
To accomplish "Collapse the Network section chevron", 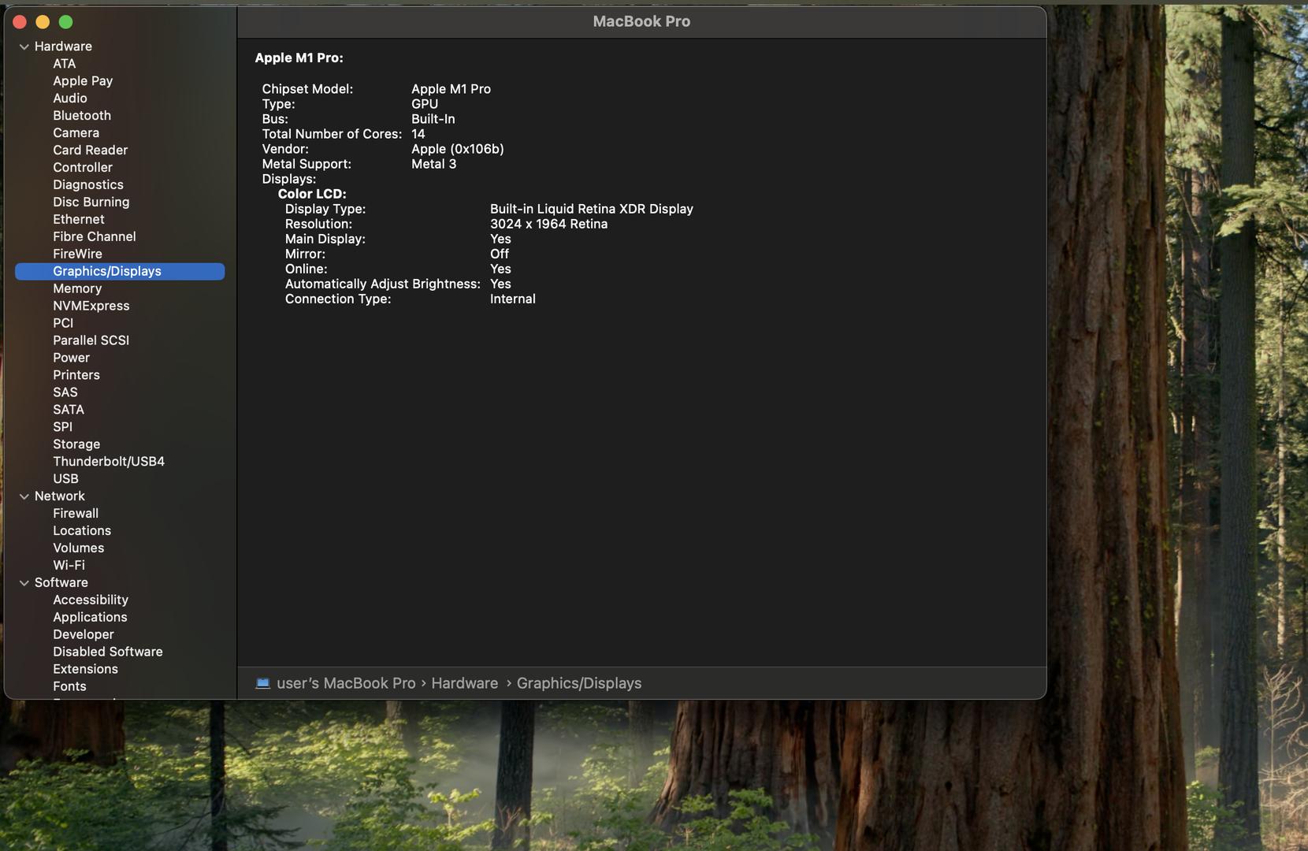I will click(24, 496).
